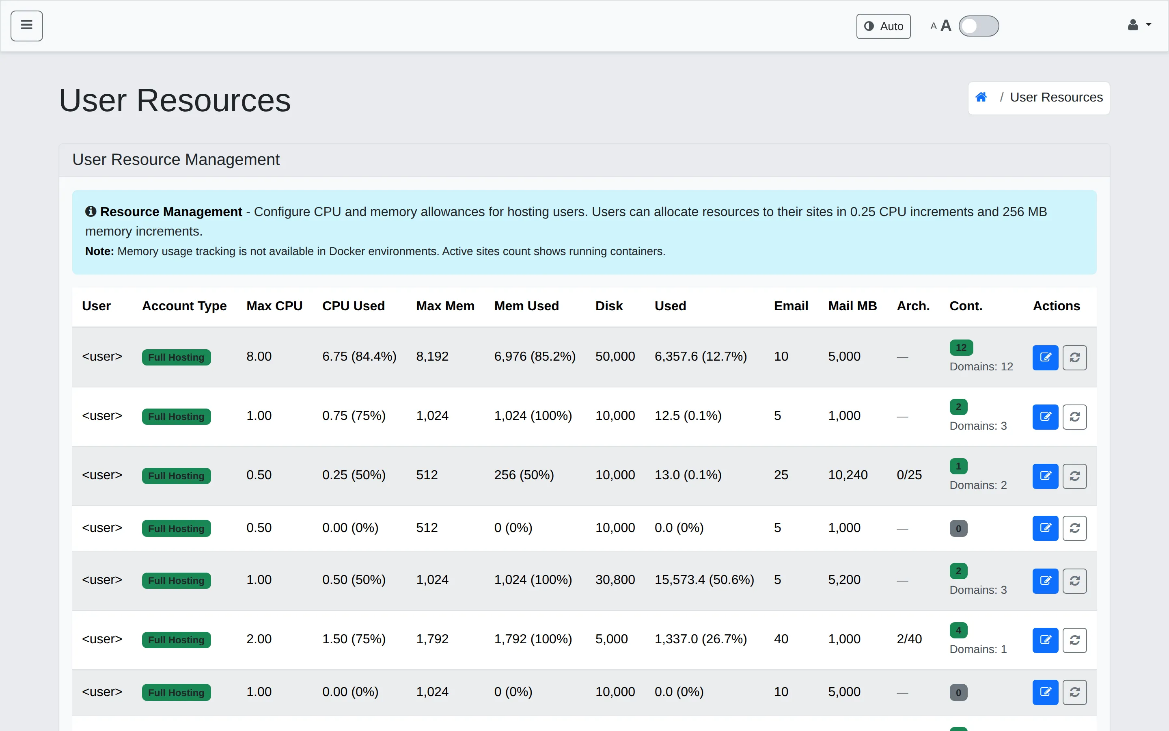Refresh user with 10,240 Mail MB
The image size is (1169, 731).
click(1074, 476)
